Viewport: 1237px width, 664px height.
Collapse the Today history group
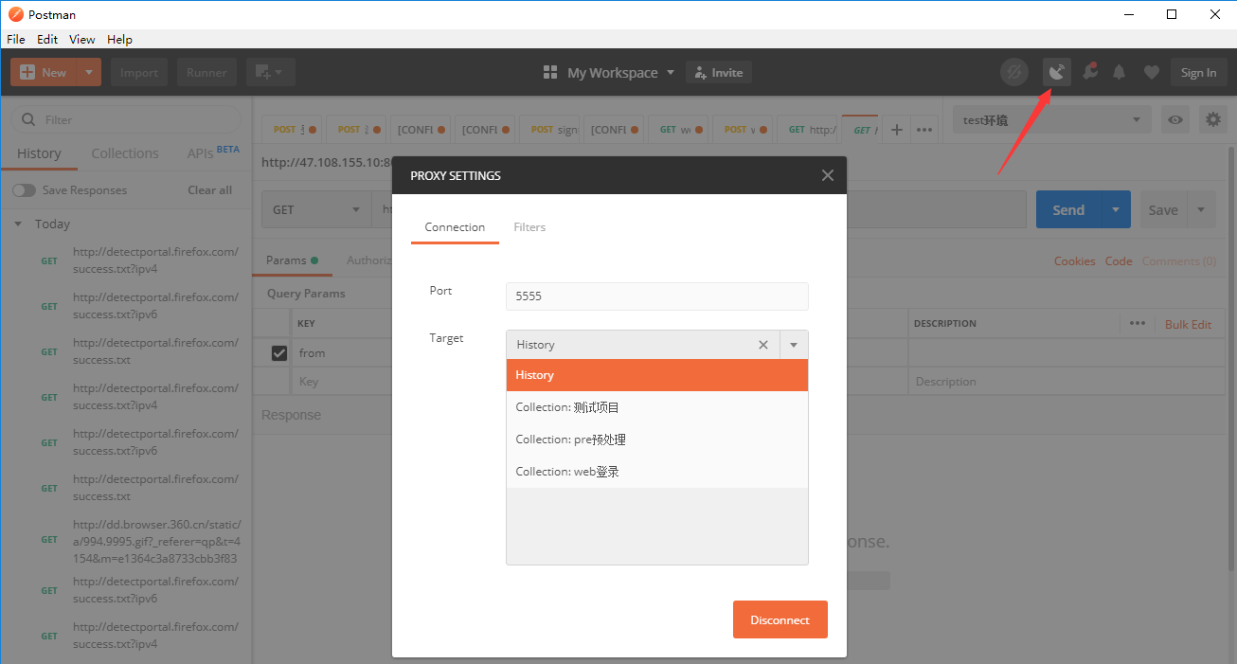(18, 224)
